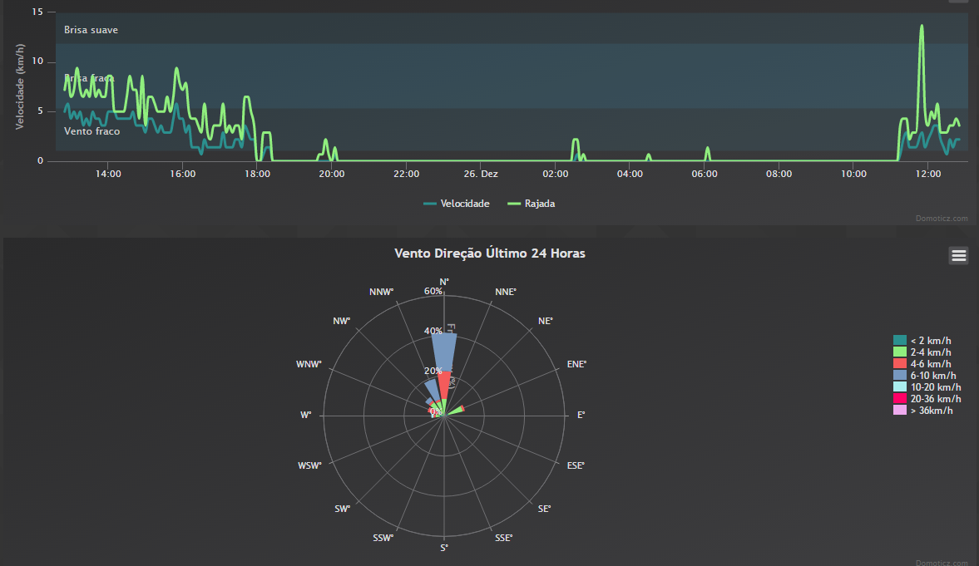The image size is (979, 566).
Task: Open the wind direction chart hamburger menu
Action: tap(958, 256)
